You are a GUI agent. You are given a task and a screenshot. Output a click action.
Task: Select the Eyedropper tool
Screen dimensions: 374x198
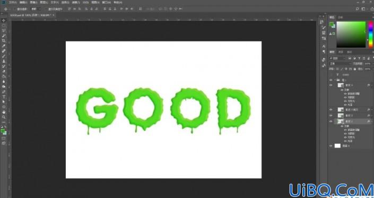click(4, 46)
